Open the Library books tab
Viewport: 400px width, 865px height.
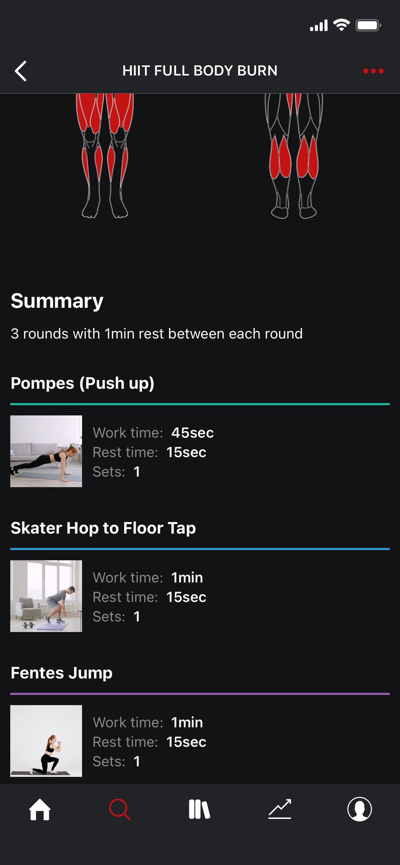pyautogui.click(x=199, y=809)
